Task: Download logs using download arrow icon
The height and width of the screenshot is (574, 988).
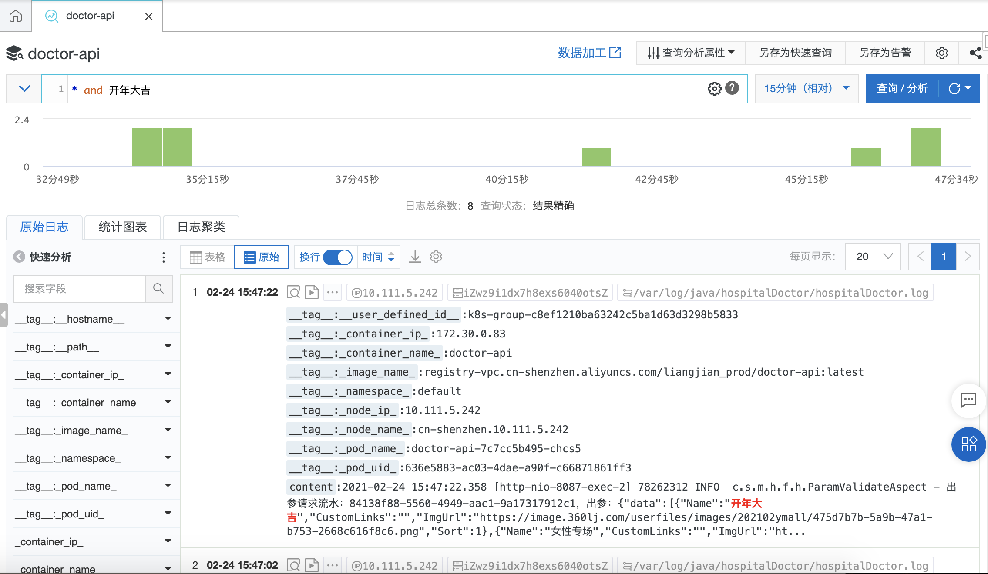Action: coord(415,257)
